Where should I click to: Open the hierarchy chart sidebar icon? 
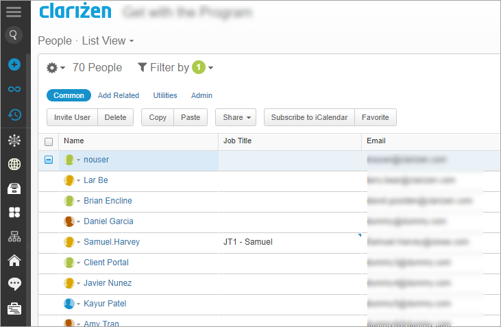click(x=14, y=237)
